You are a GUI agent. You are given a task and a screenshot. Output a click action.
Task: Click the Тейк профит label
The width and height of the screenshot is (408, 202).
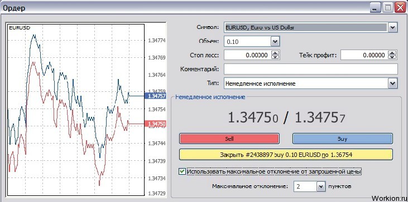tap(318, 55)
